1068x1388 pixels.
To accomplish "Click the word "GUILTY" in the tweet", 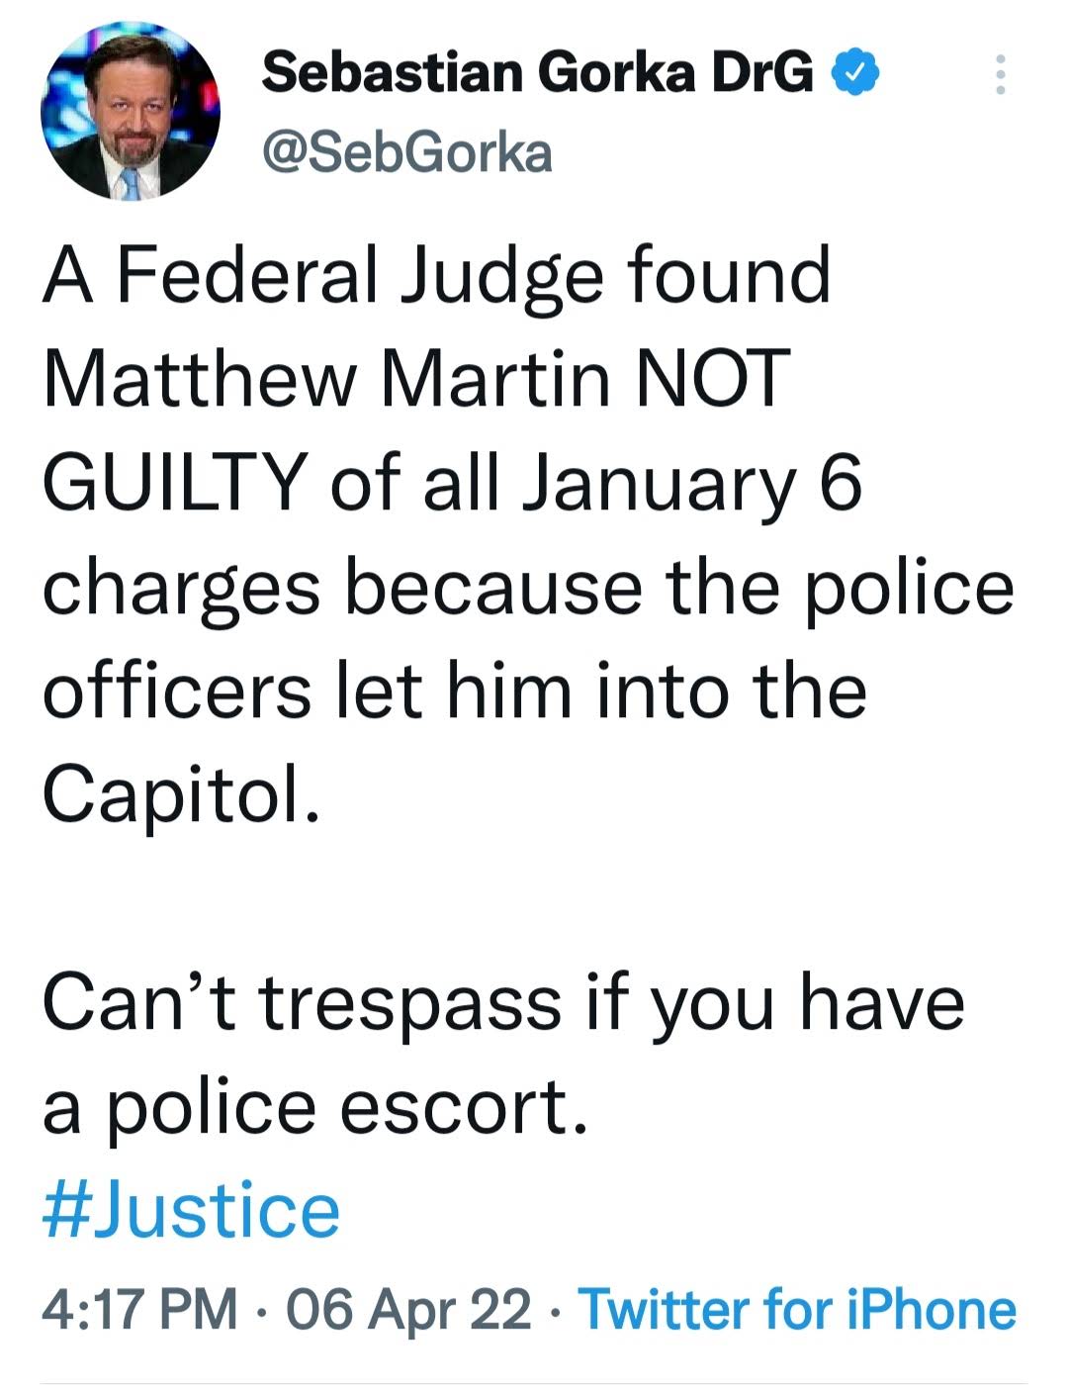I will [172, 484].
